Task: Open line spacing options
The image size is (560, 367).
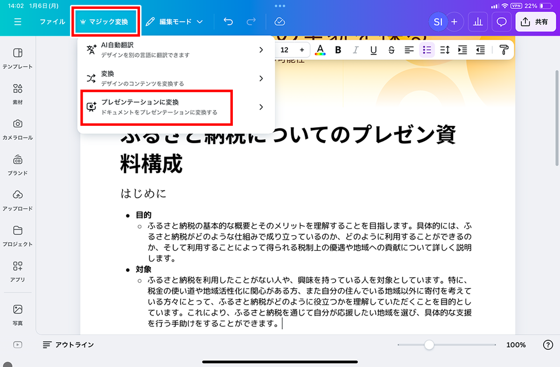Action: coord(445,50)
